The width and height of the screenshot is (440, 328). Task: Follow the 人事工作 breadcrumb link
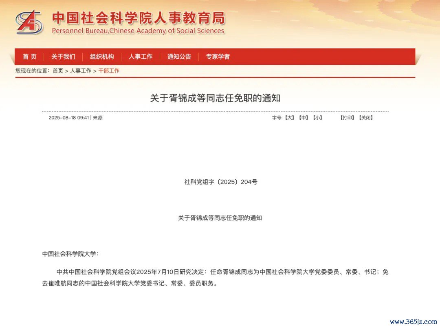click(81, 71)
